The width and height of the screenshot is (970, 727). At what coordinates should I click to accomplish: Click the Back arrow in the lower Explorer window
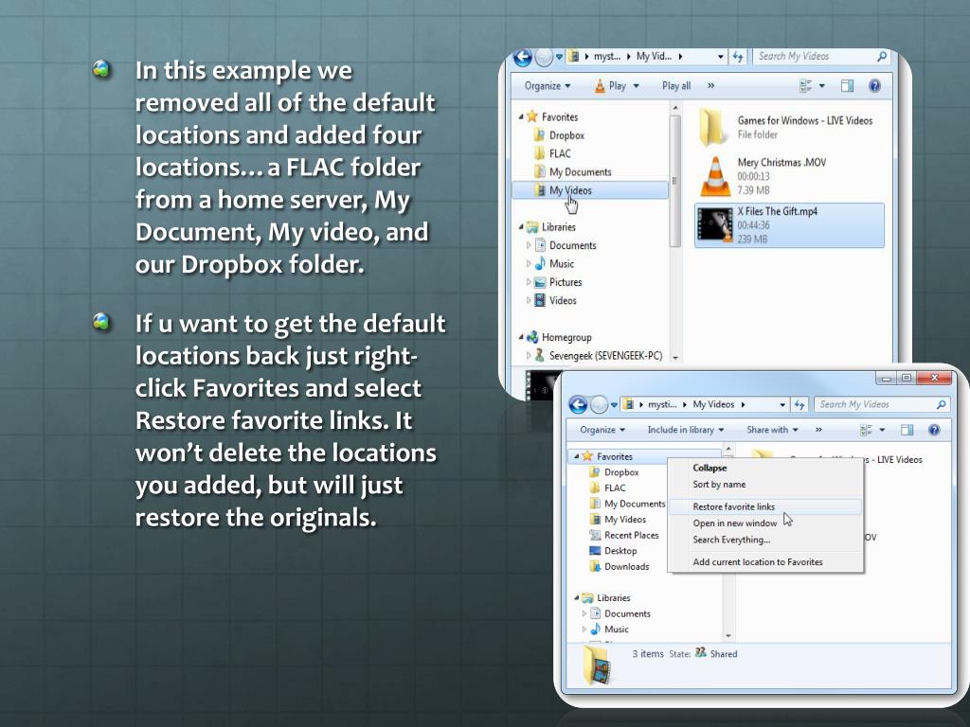pos(578,405)
